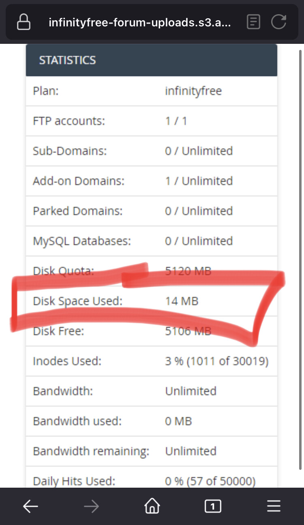Image resolution: width=304 pixels, height=525 pixels.
Task: Select the Sub-Domains row label
Action: pyautogui.click(x=70, y=151)
